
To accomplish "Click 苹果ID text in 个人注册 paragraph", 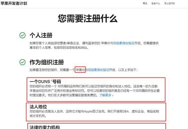I will [105, 43].
